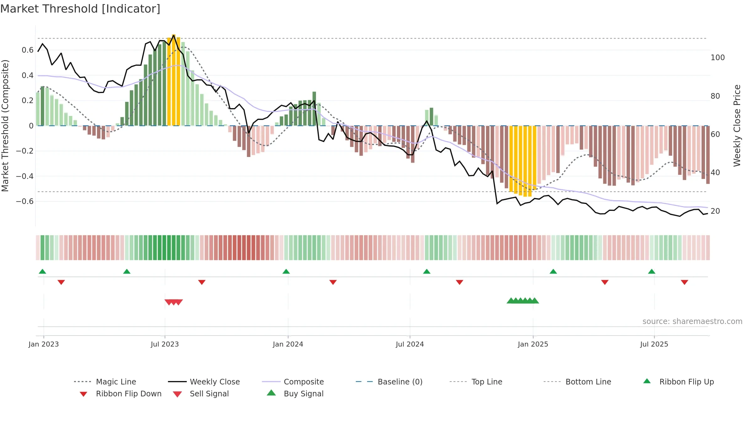Click the red Ribbon Flip Down legend triangle
This screenshot has width=753, height=423.
[x=83, y=394]
